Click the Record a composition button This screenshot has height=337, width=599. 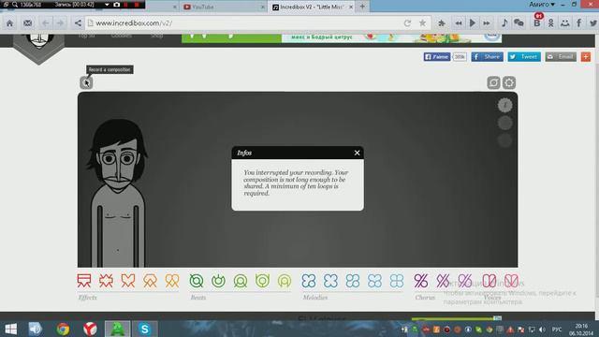click(x=86, y=82)
